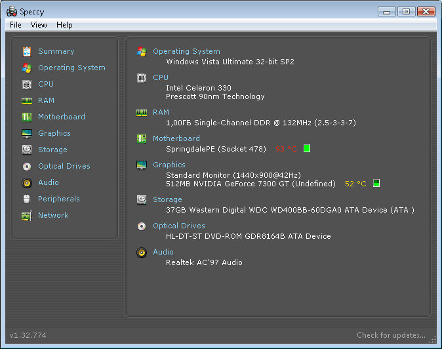Click the Speccy app icon in title bar
The image size is (442, 349).
(12, 11)
